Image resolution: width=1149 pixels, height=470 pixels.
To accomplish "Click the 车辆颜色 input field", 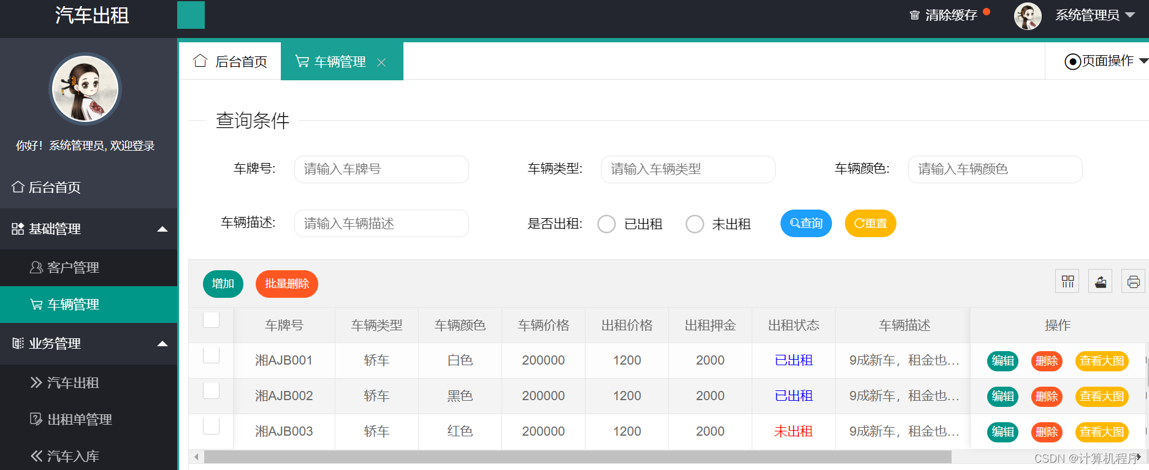I will tap(995, 169).
